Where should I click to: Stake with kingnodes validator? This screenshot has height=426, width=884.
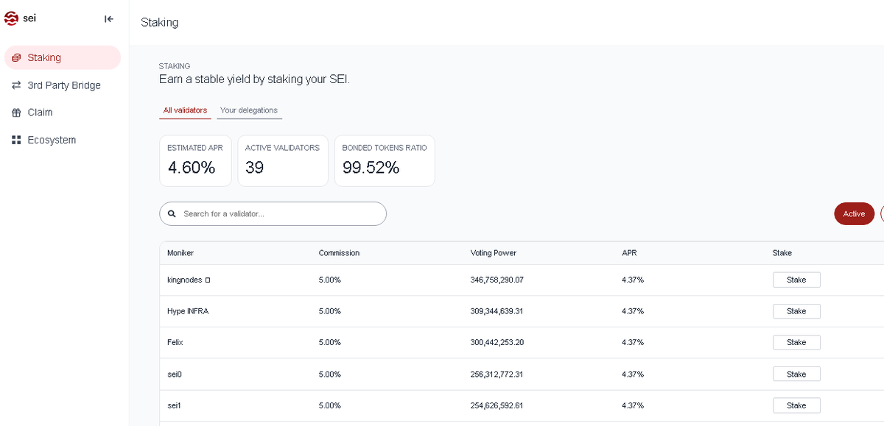coord(796,280)
